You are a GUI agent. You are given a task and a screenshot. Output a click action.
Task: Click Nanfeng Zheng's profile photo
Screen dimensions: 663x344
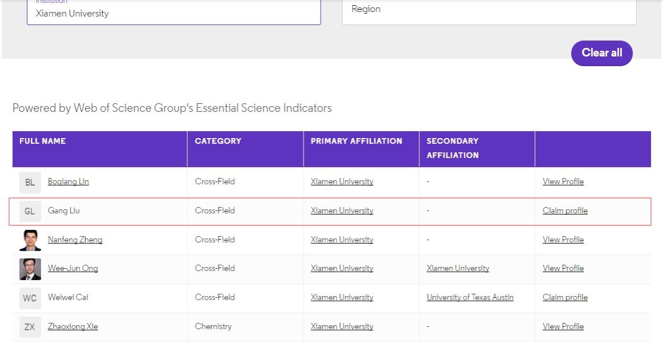coord(30,240)
